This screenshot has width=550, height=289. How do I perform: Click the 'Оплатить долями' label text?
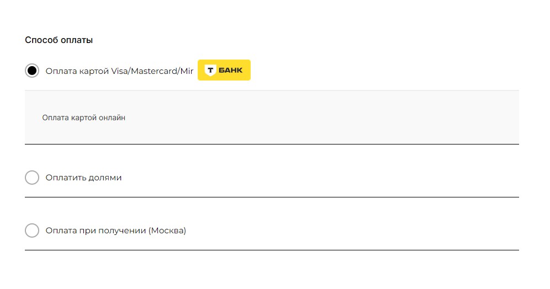(83, 178)
